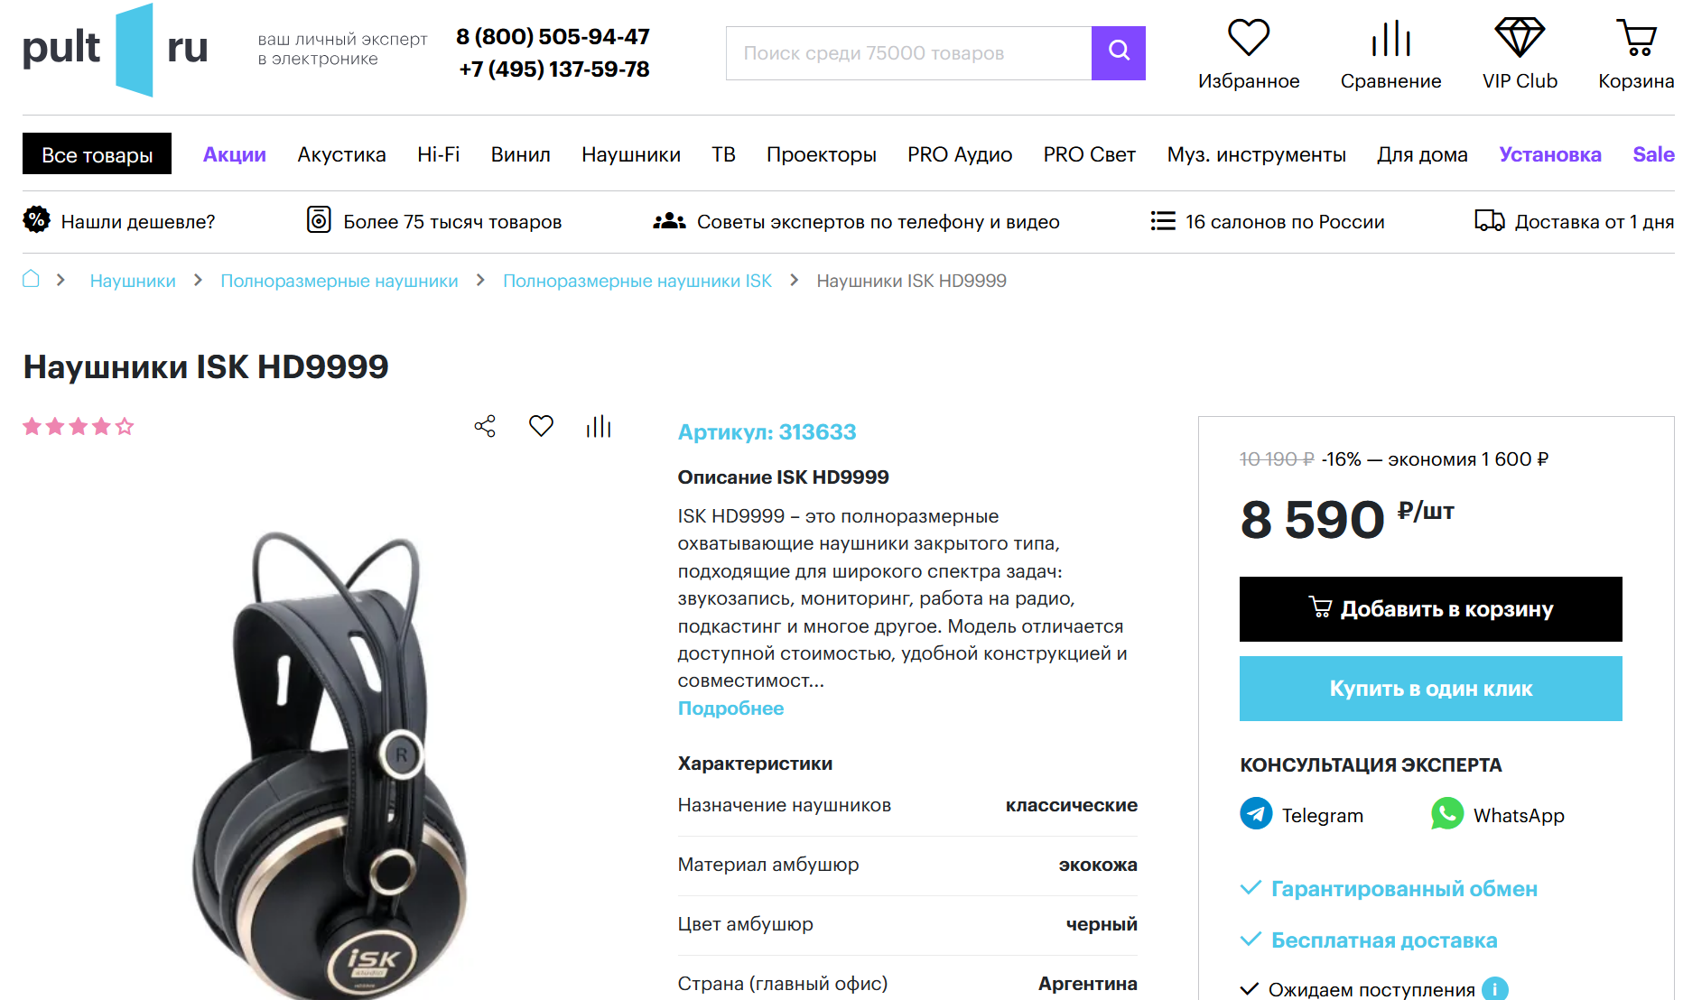Viewport: 1683px width, 1000px height.
Task: Toggle compare bars icon beside product heart
Action: coord(599,426)
